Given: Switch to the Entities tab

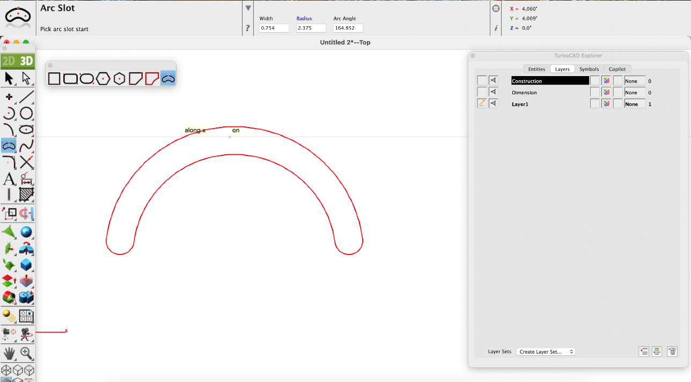Looking at the screenshot, I should coord(536,69).
